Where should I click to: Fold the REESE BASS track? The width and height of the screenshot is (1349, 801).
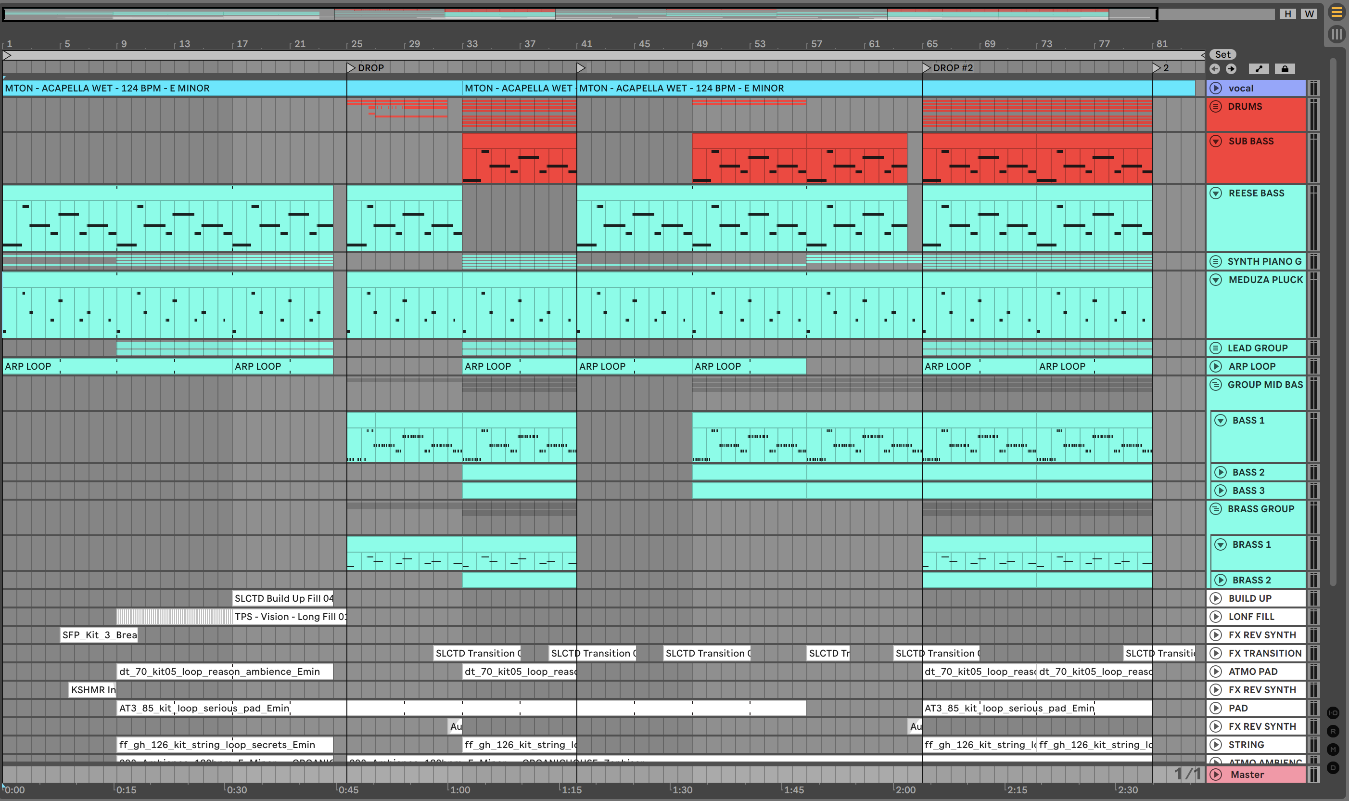coord(1216,193)
